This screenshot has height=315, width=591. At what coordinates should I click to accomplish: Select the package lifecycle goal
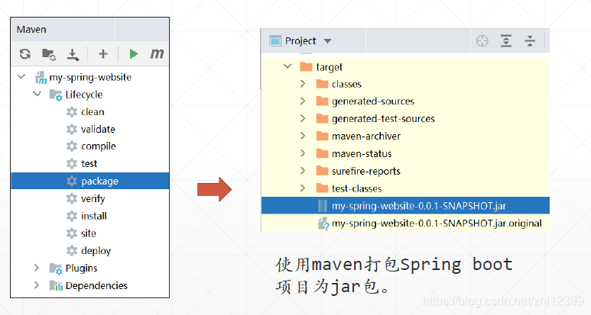click(90, 181)
